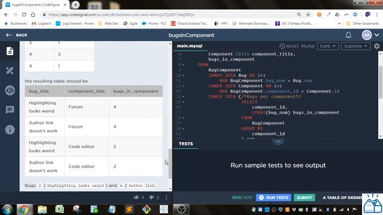Open the Oracle Essbase Tec... bookmark
383x215 pixels.
tap(190, 24)
